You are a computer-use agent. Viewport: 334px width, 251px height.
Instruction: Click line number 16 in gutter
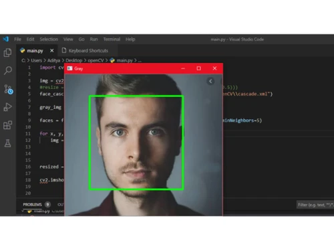coord(28,167)
